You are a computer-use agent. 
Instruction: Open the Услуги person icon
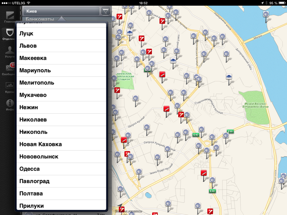pyautogui.click(x=10, y=51)
